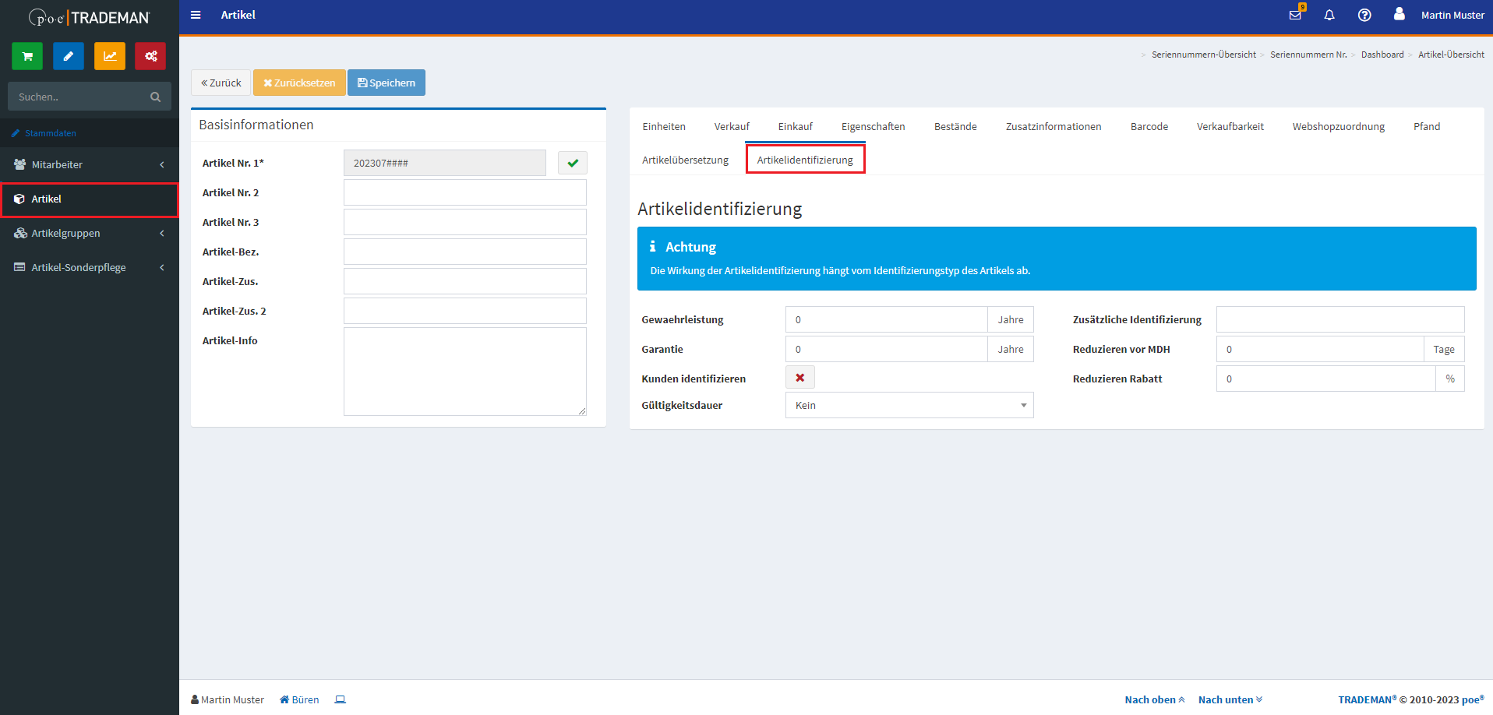Image resolution: width=1493 pixels, height=715 pixels.
Task: Toggle the hamburger sidebar menu
Action: click(196, 15)
